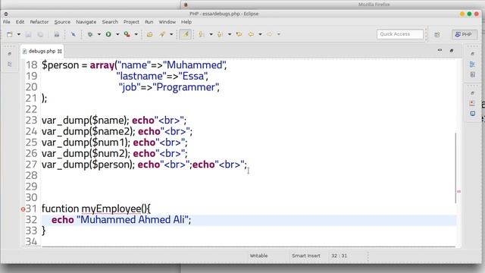Close the debugs.php tab
Viewport: 485px width, 273px height.
click(60, 51)
